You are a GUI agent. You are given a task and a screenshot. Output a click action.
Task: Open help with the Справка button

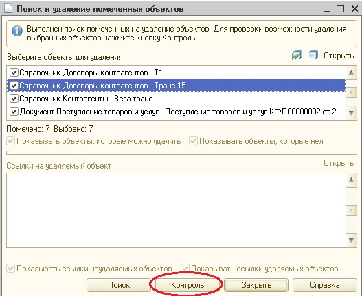(x=325, y=285)
